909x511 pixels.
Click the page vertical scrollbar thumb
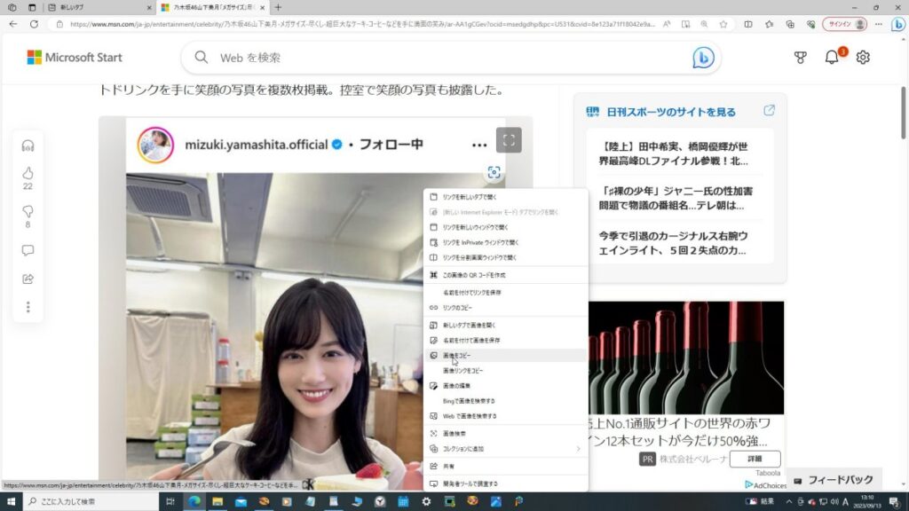pos(903,113)
